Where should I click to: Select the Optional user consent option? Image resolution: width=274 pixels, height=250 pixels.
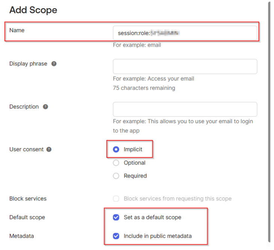click(116, 163)
